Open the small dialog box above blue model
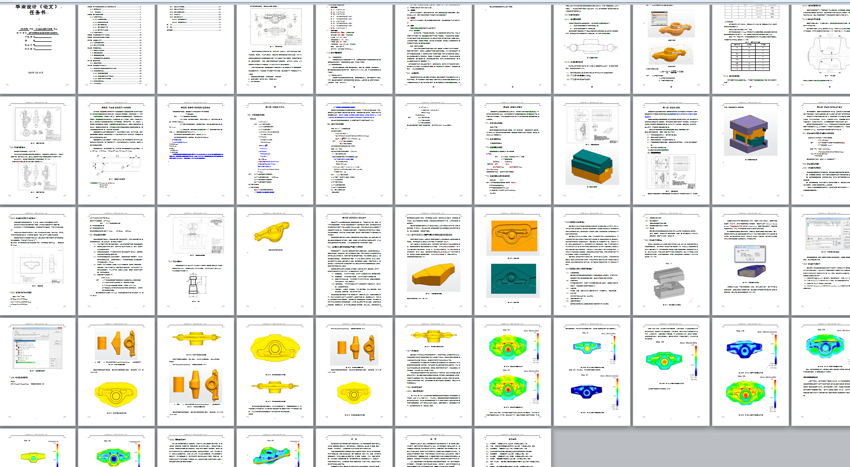850x467 pixels. pos(749,253)
